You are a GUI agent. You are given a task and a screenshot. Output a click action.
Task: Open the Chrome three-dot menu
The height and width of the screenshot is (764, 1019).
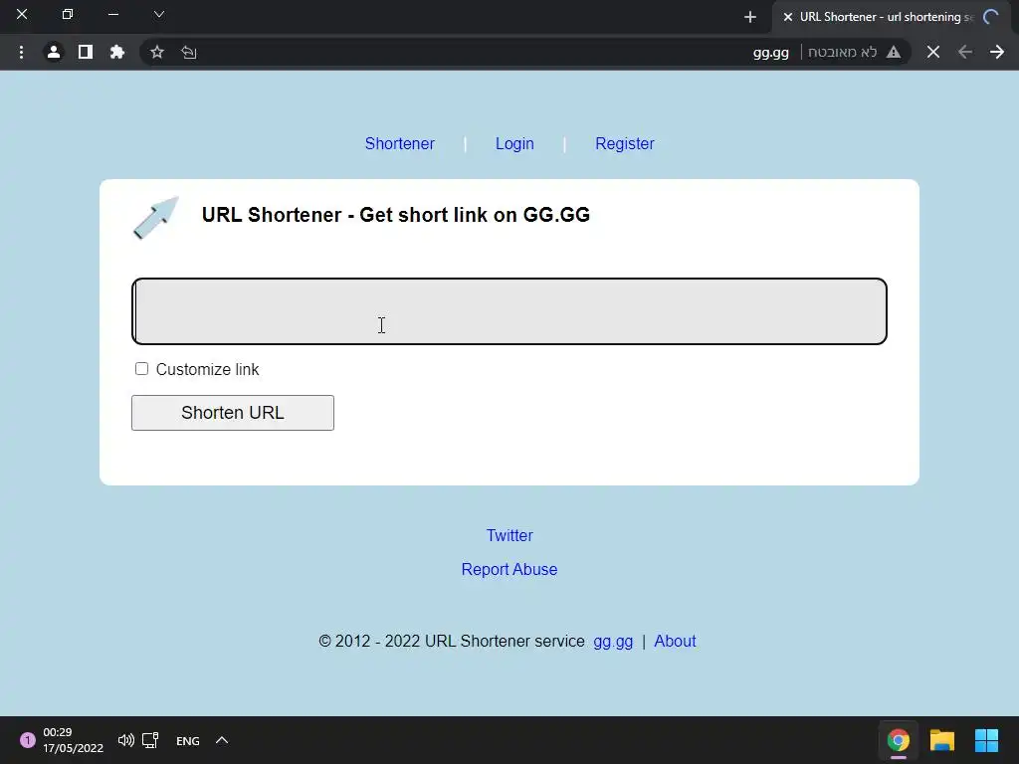coord(22,52)
